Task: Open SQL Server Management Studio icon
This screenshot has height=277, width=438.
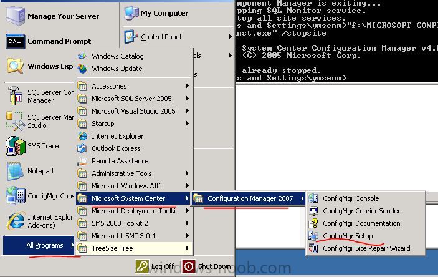Action: click(16, 121)
